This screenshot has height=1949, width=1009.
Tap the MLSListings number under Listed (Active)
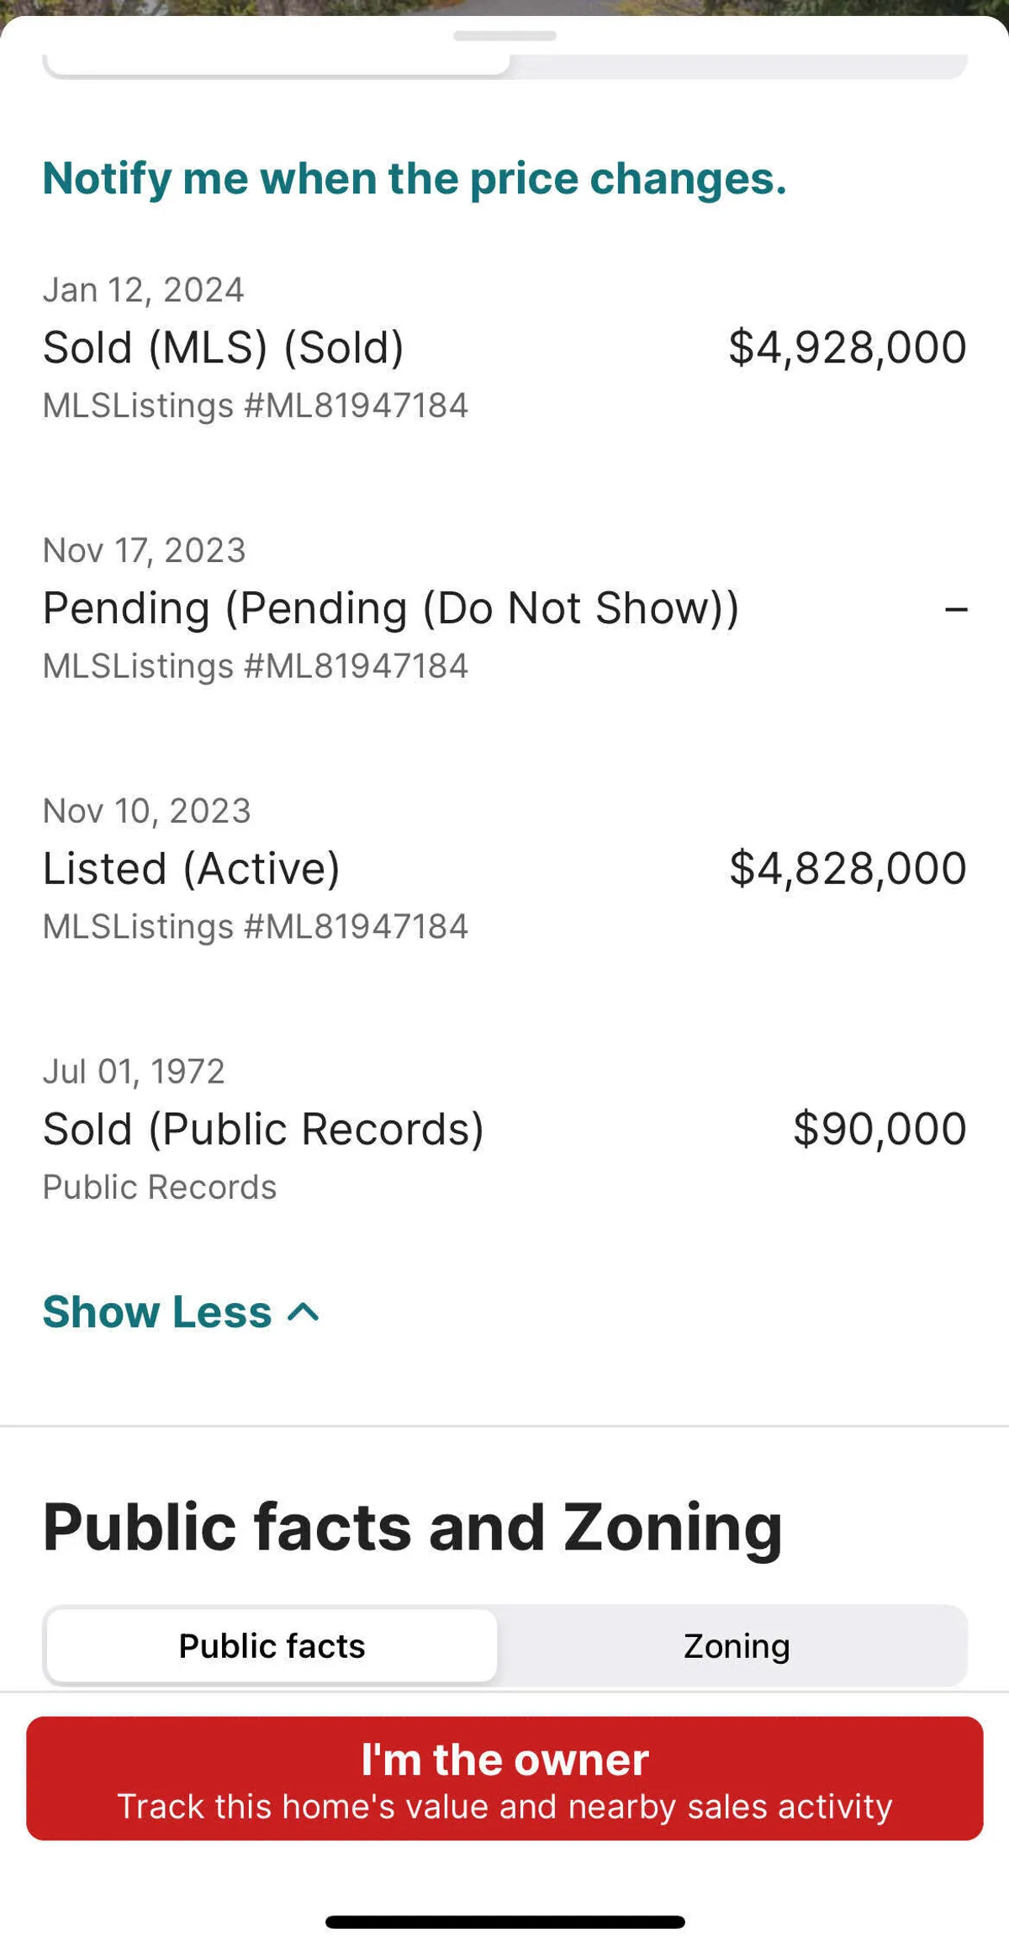(x=256, y=927)
